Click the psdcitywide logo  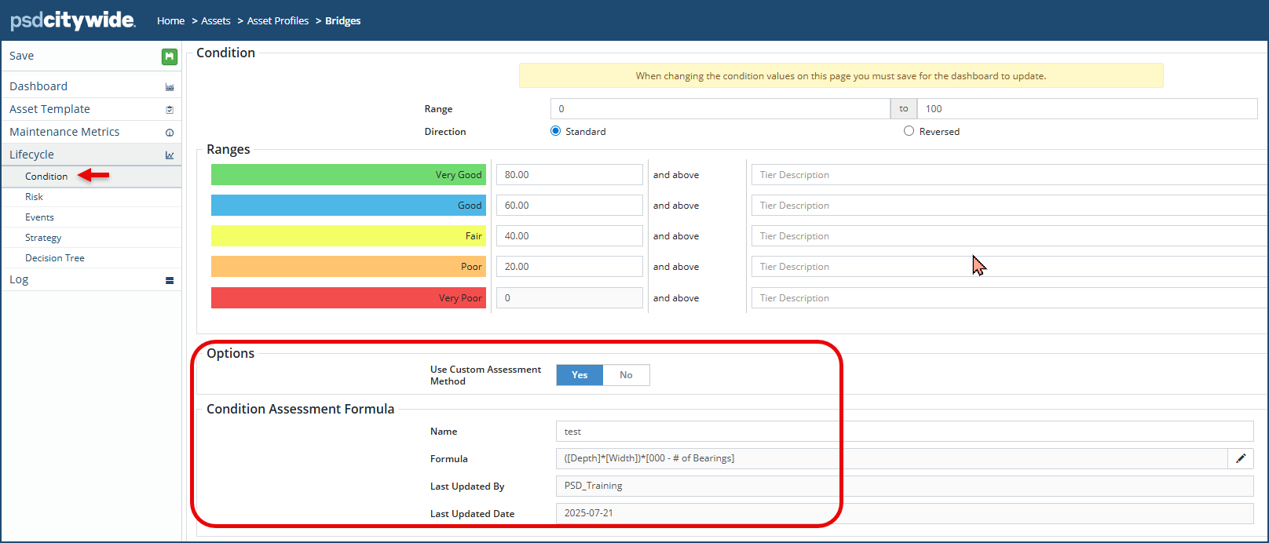point(72,20)
